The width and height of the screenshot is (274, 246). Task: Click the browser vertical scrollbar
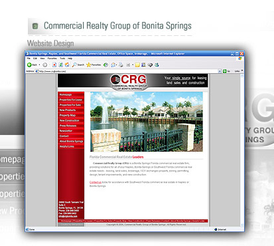[x=242, y=150]
